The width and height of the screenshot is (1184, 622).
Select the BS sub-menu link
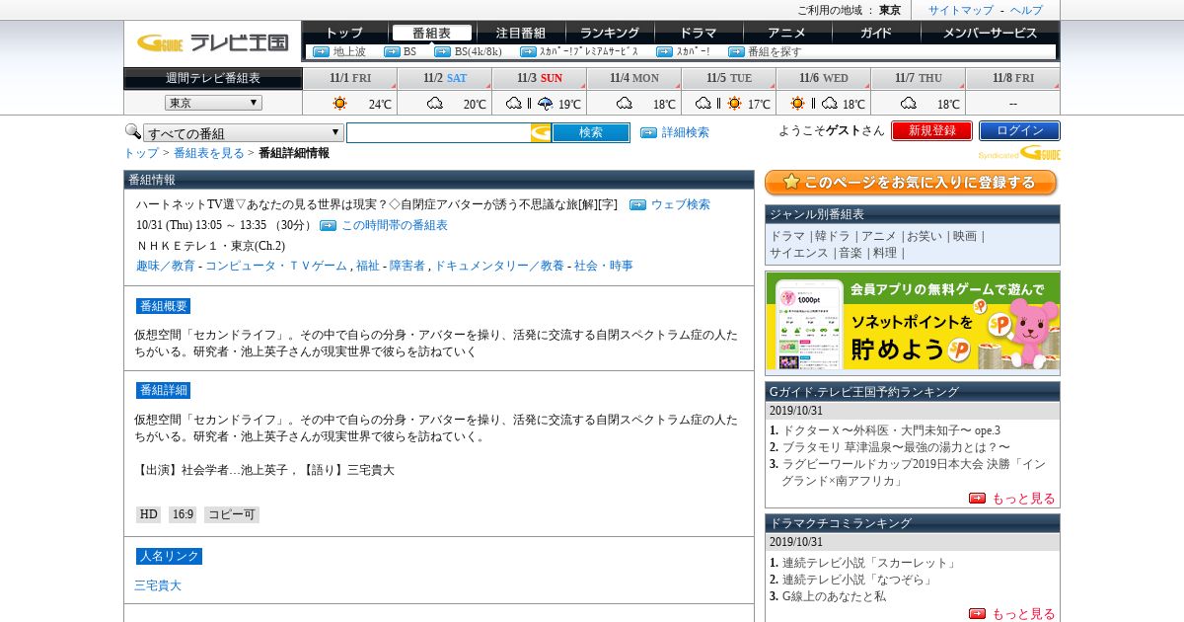click(x=409, y=51)
